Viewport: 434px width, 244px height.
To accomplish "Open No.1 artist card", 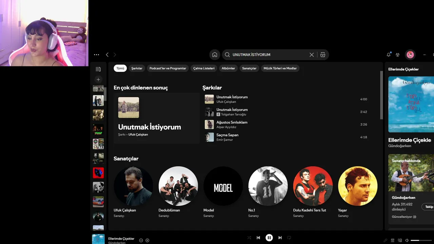I will pyautogui.click(x=268, y=192).
